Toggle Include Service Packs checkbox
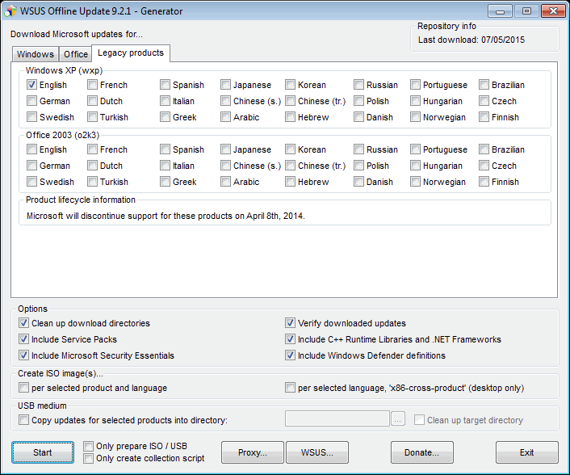The image size is (570, 475). 24,339
